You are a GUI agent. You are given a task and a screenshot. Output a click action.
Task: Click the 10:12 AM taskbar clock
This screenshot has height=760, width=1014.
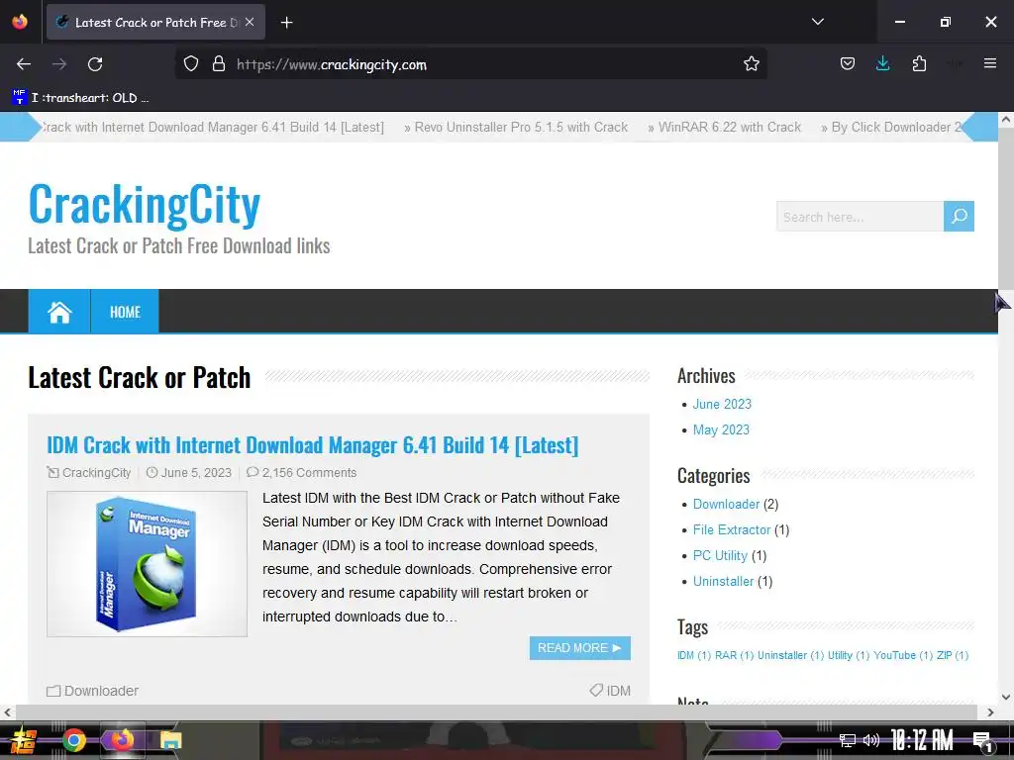click(922, 740)
